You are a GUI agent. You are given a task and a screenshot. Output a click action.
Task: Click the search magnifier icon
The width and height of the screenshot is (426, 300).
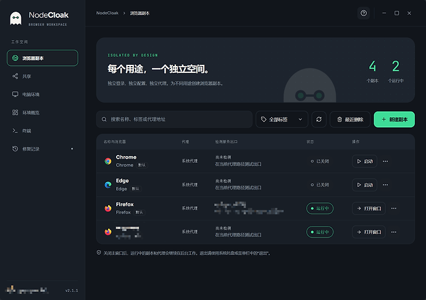pos(104,119)
